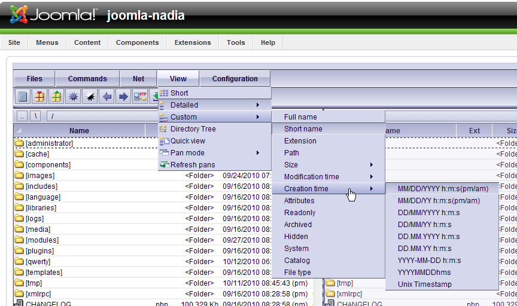Open the Files menu
This screenshot has width=517, height=306.
(34, 79)
